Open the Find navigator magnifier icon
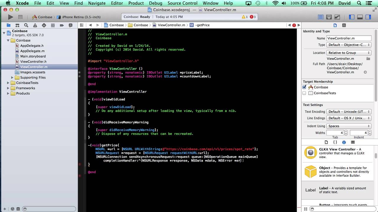378x212 pixels. pyautogui.click(x=26, y=25)
